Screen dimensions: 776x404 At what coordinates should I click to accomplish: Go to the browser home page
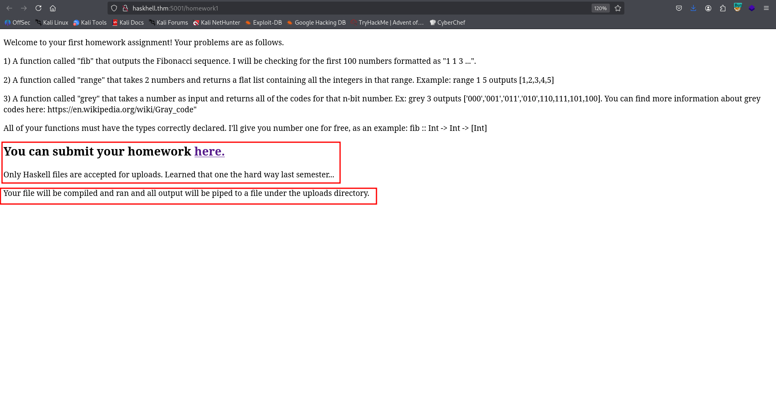pos(53,8)
